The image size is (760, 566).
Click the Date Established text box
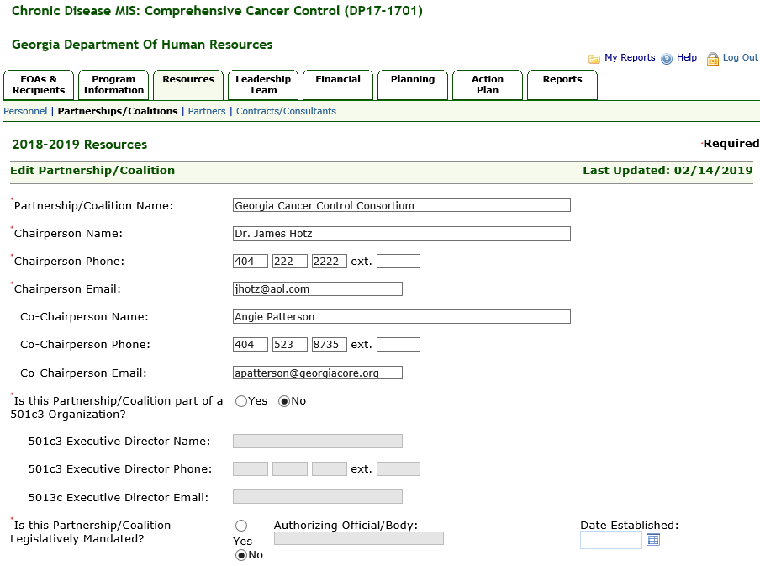tap(610, 540)
